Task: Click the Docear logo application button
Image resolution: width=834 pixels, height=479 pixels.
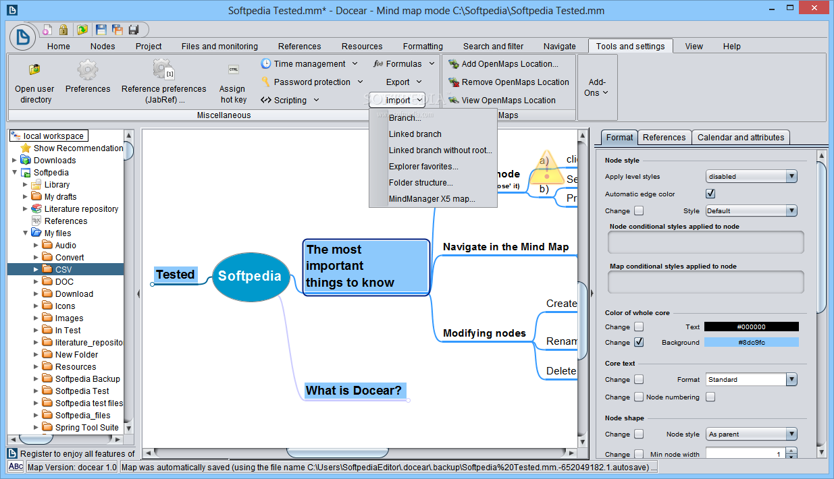Action: tap(24, 36)
